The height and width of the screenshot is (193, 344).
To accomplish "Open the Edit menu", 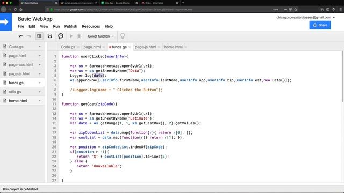I will click(32, 26).
